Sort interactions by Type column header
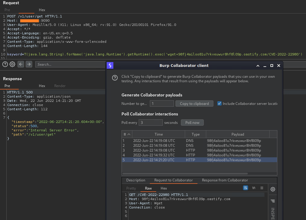 (195, 134)
